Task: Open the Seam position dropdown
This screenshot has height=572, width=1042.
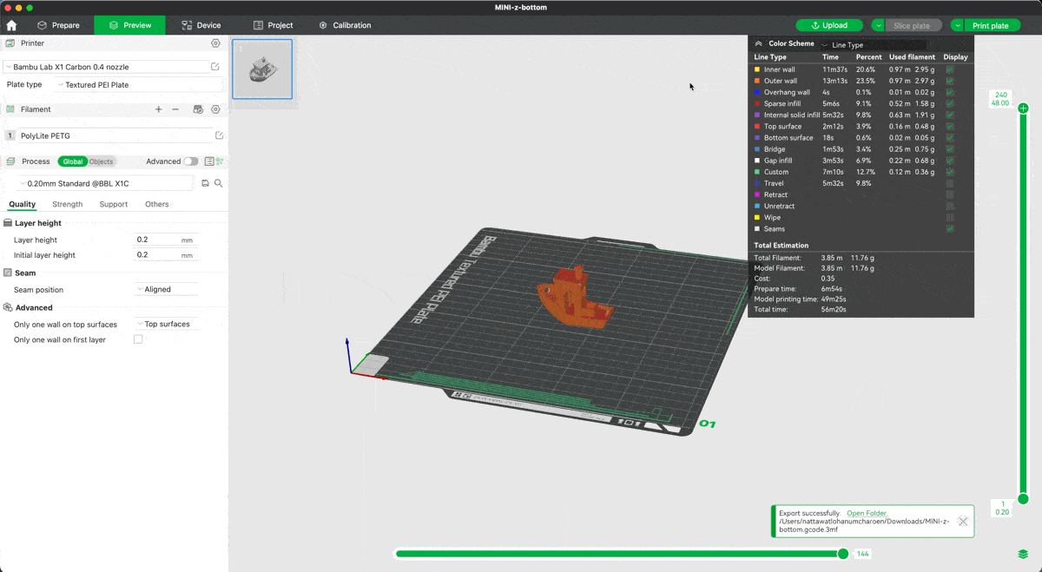Action: pos(166,290)
